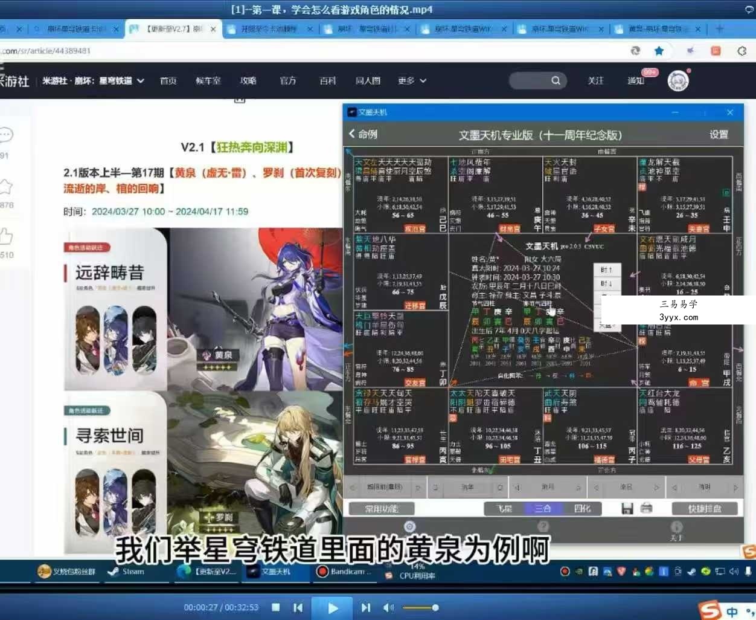Viewport: 756px width, 620px height.
Task: Click the video player previous track button
Action: click(298, 607)
